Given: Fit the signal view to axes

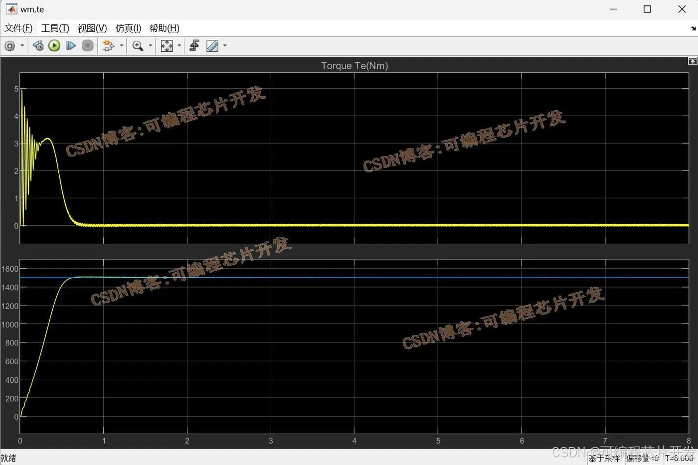Looking at the screenshot, I should point(167,45).
